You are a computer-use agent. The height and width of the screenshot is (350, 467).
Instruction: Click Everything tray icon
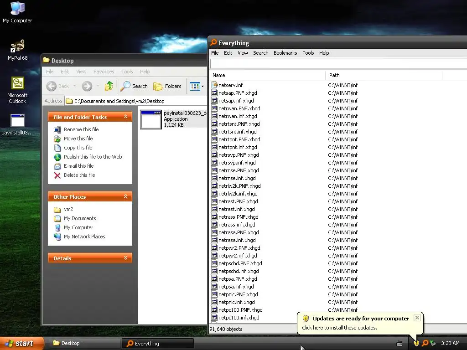[x=425, y=343]
